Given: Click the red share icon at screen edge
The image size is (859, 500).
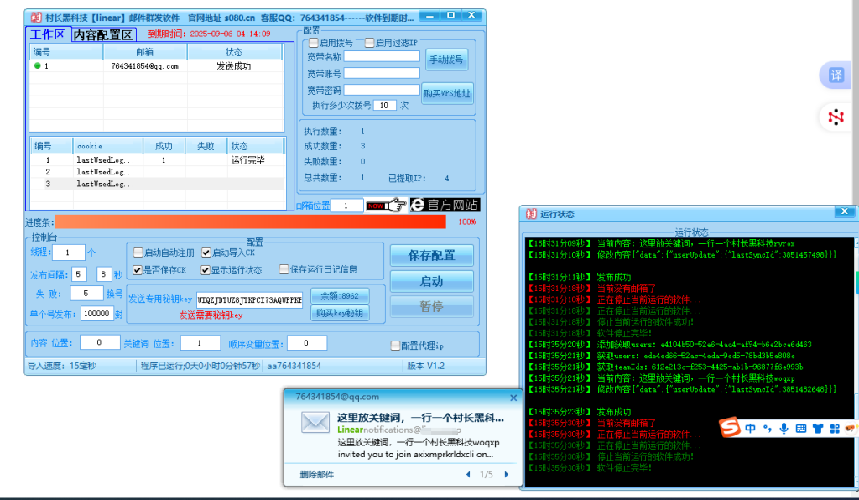Looking at the screenshot, I should pos(835,117).
